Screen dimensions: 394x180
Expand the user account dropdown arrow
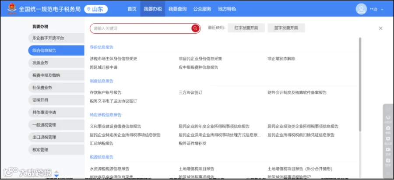(x=382, y=9)
